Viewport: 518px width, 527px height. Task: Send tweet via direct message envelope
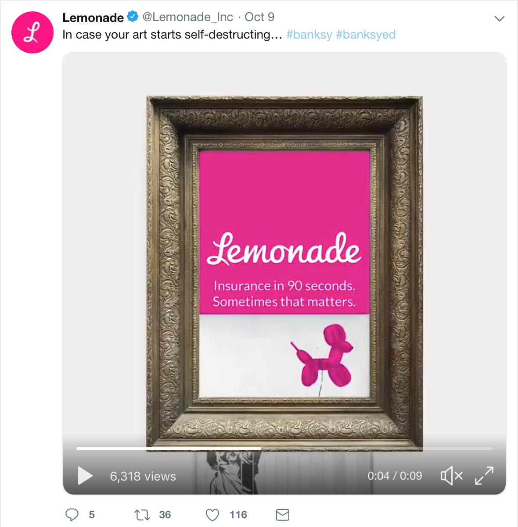tap(283, 514)
